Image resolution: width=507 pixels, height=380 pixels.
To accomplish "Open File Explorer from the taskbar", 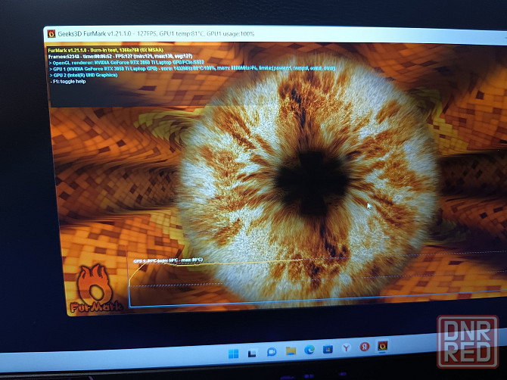I will [291, 350].
